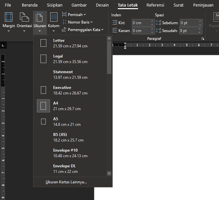
Task: Open the Paragraf dialog launcher
Action: 203,39
